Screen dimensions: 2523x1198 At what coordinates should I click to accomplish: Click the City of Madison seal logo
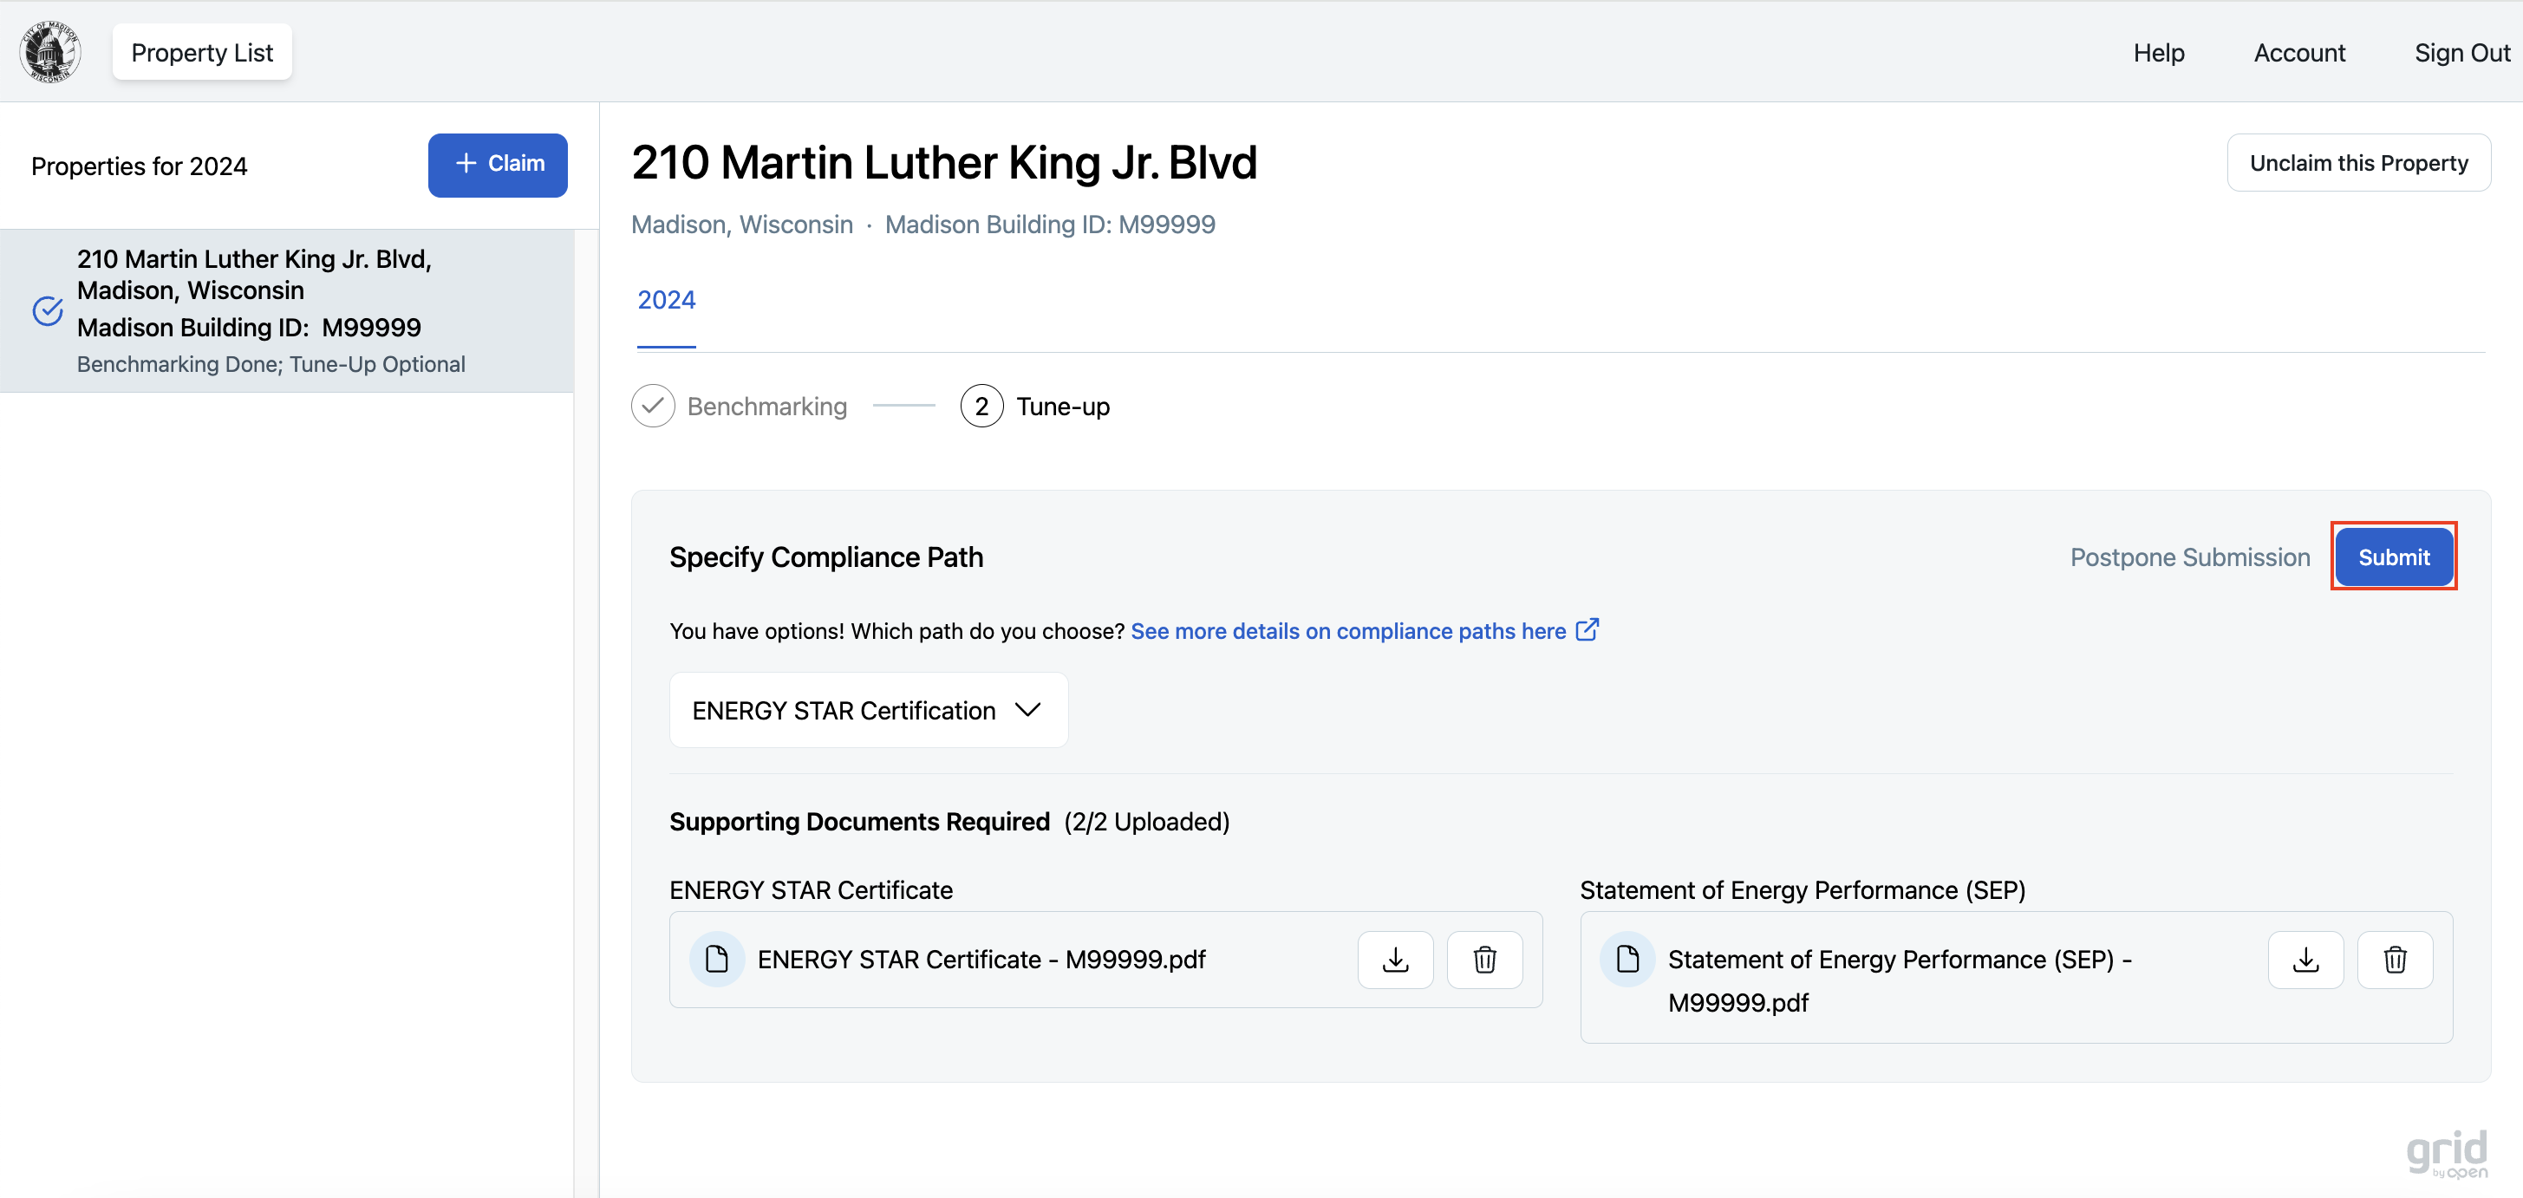click(50, 52)
